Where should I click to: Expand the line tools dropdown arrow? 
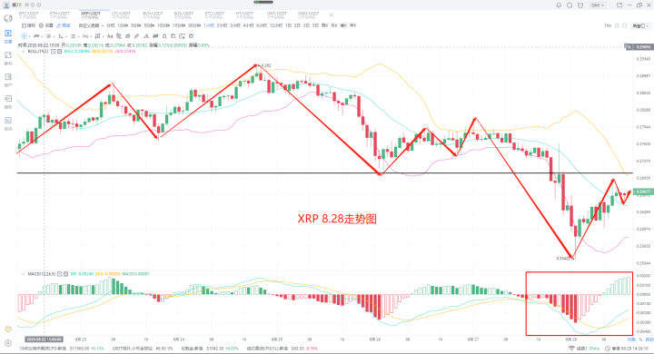click(41, 36)
